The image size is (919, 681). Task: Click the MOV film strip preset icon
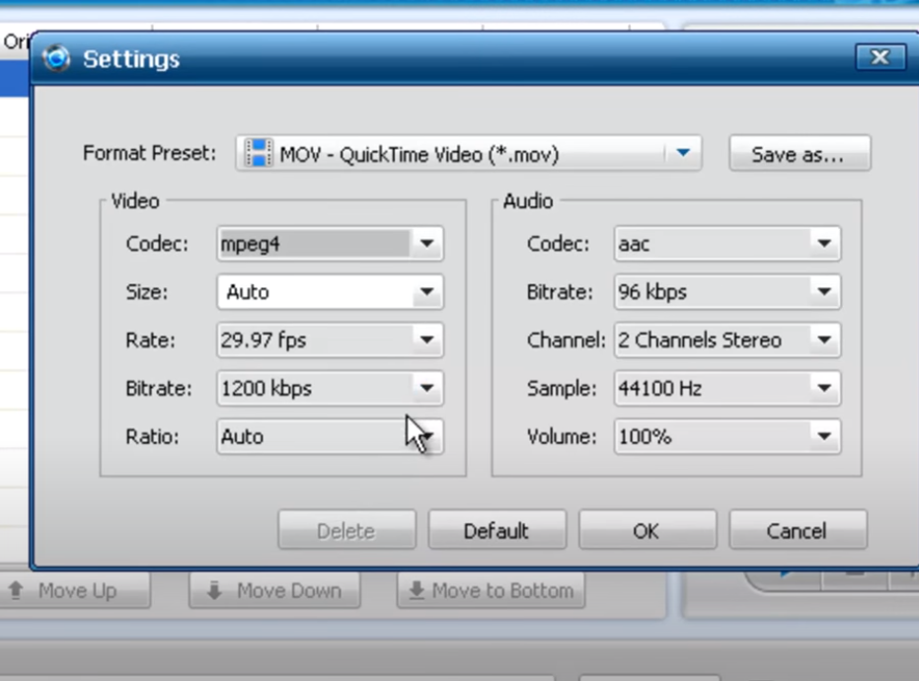coord(258,154)
